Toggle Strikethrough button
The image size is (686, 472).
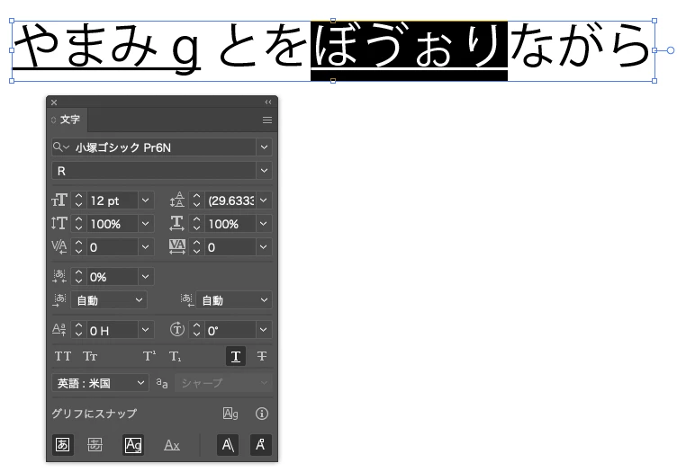click(262, 356)
